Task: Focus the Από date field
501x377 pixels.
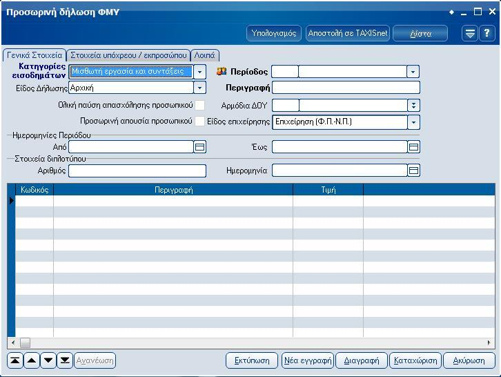Action: (131, 147)
